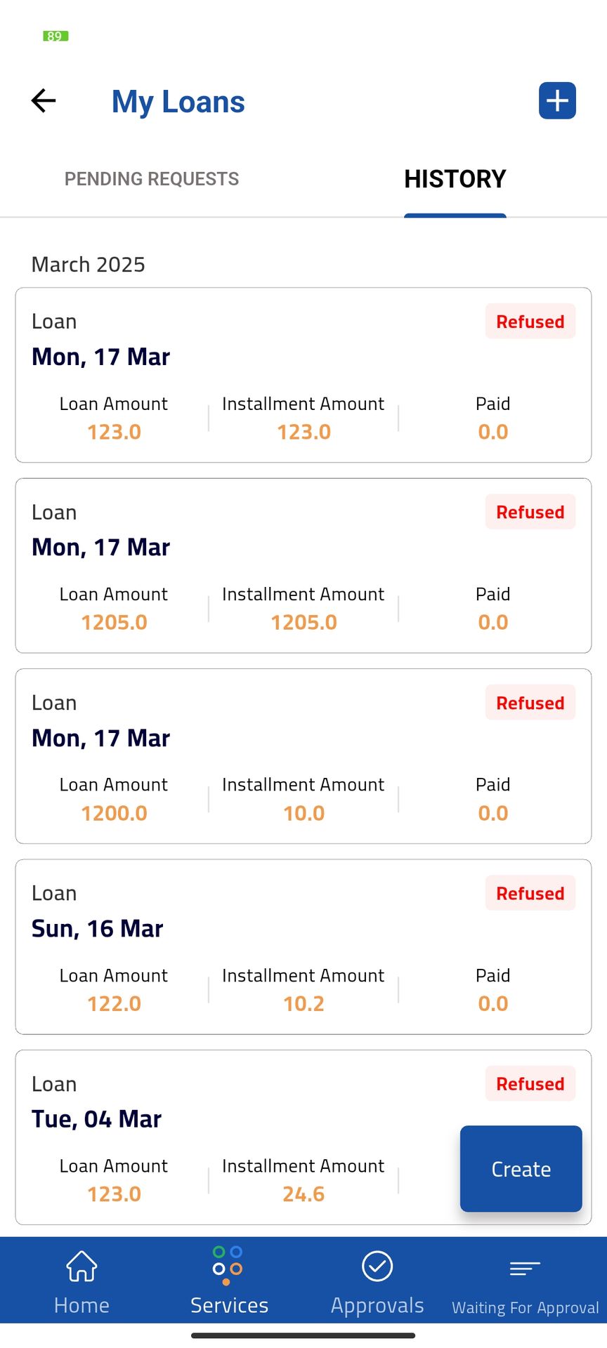Tap the plus icon to add loan

click(x=557, y=101)
